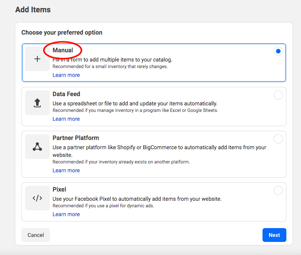301x255 pixels.
Task: Choose the Pixel radio button
Action: pos(278,190)
